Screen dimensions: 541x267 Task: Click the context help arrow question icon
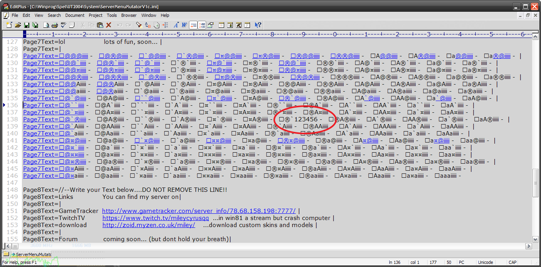point(258,25)
